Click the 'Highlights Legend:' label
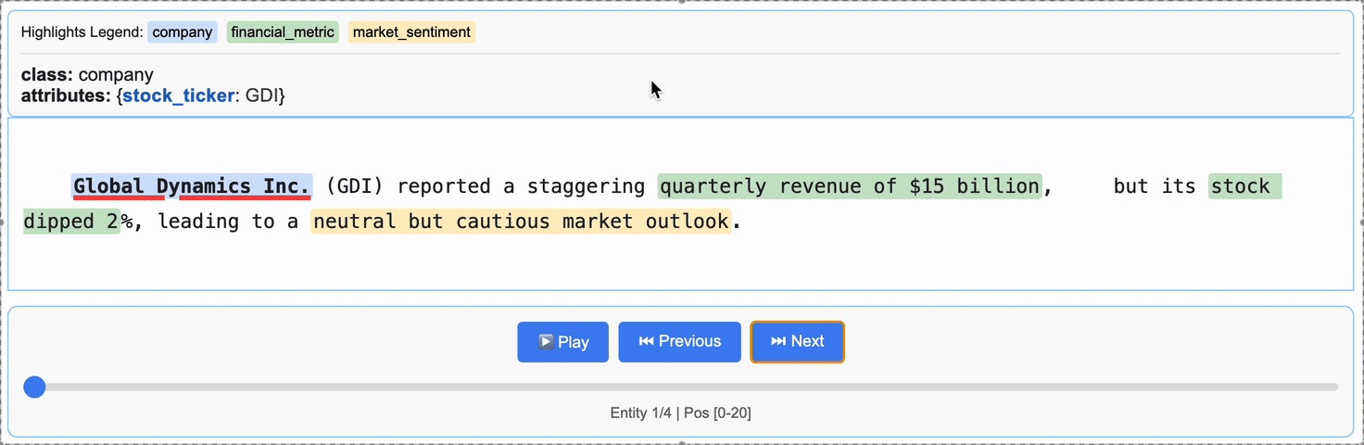Viewport: 1364px width, 445px height. [x=82, y=32]
